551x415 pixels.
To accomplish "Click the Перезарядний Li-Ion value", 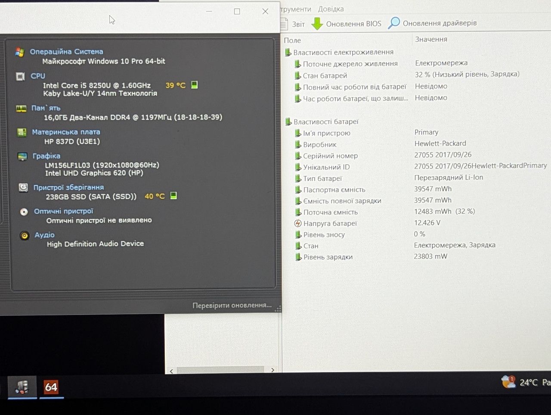I will (x=449, y=178).
